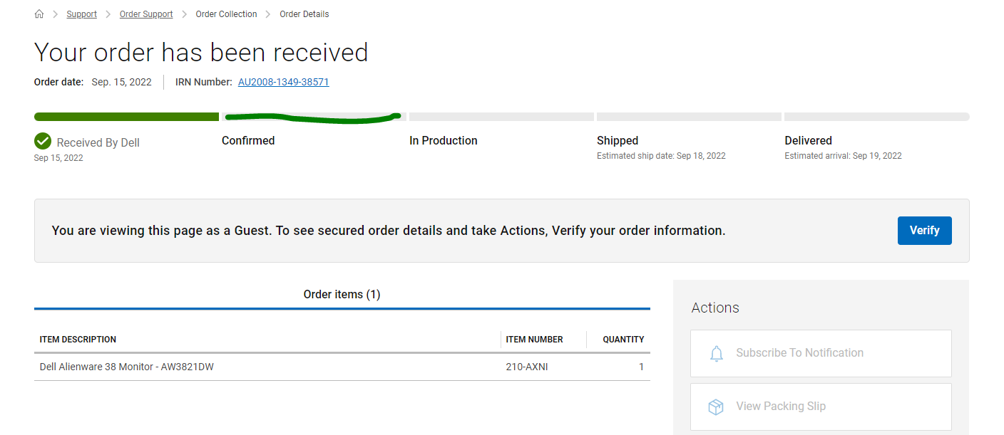Click the home icon in breadcrumb

pyautogui.click(x=39, y=14)
